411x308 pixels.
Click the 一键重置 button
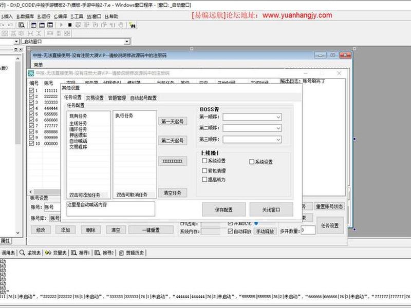151,230
